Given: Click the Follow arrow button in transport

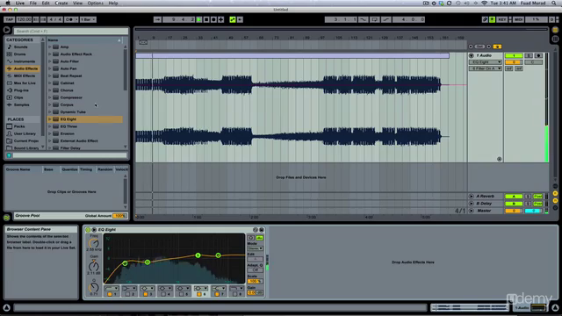Looking at the screenshot, I should coord(157,19).
